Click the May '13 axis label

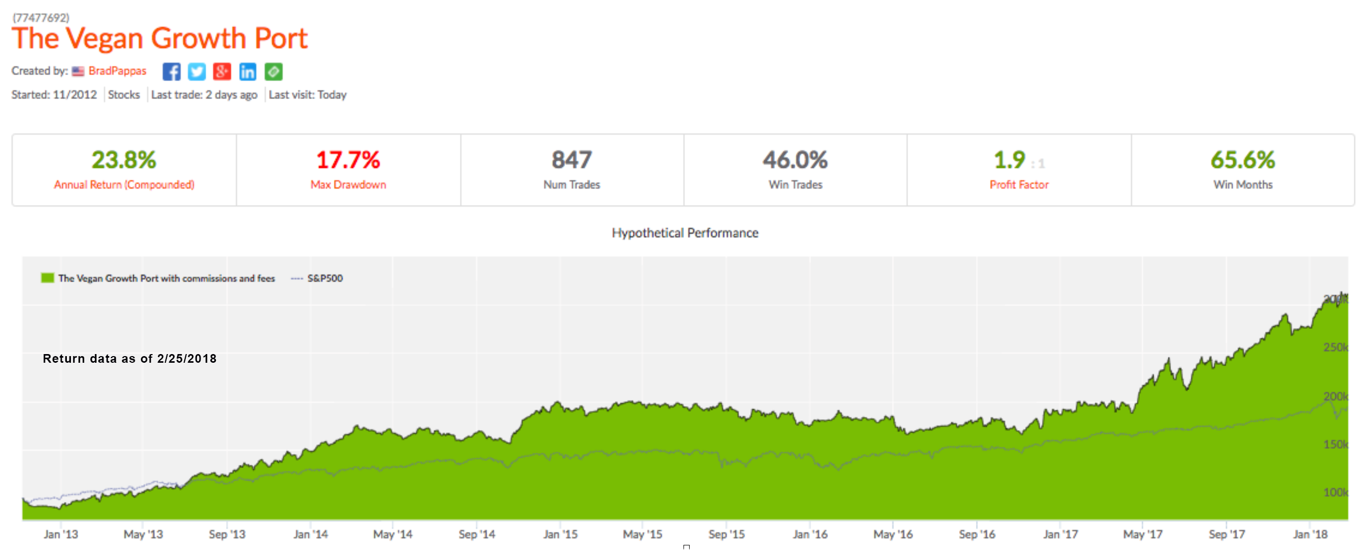coord(143,535)
